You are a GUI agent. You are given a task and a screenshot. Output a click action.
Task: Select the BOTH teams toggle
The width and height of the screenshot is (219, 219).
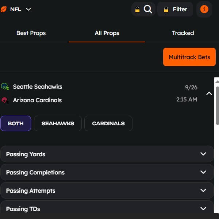click(x=16, y=123)
